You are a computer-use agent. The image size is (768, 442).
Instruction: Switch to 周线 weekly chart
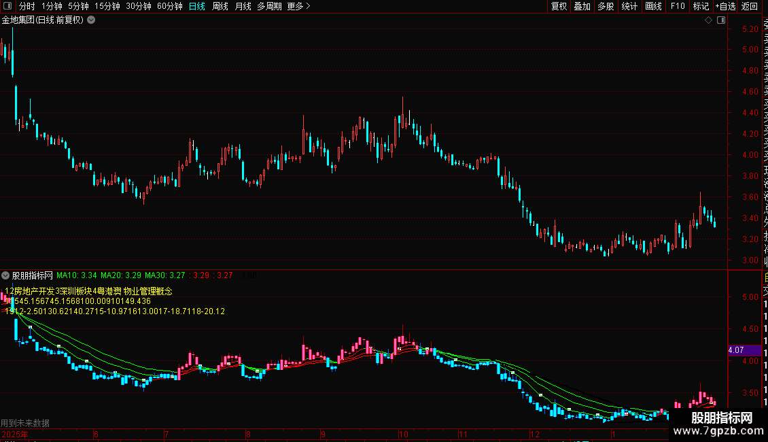point(220,6)
